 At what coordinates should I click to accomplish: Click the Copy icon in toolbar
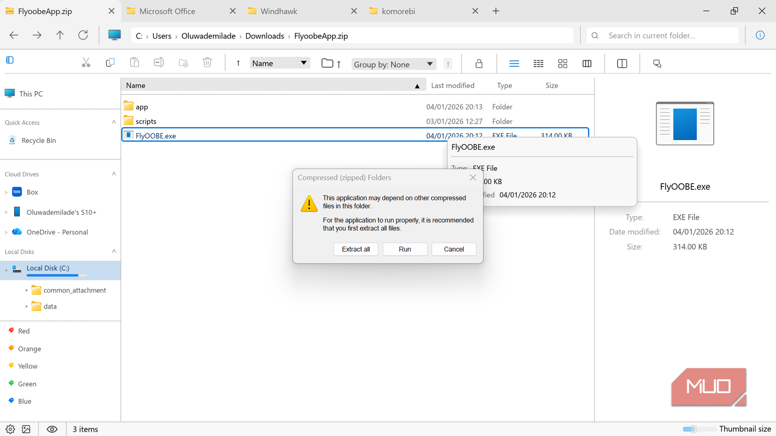click(x=110, y=63)
